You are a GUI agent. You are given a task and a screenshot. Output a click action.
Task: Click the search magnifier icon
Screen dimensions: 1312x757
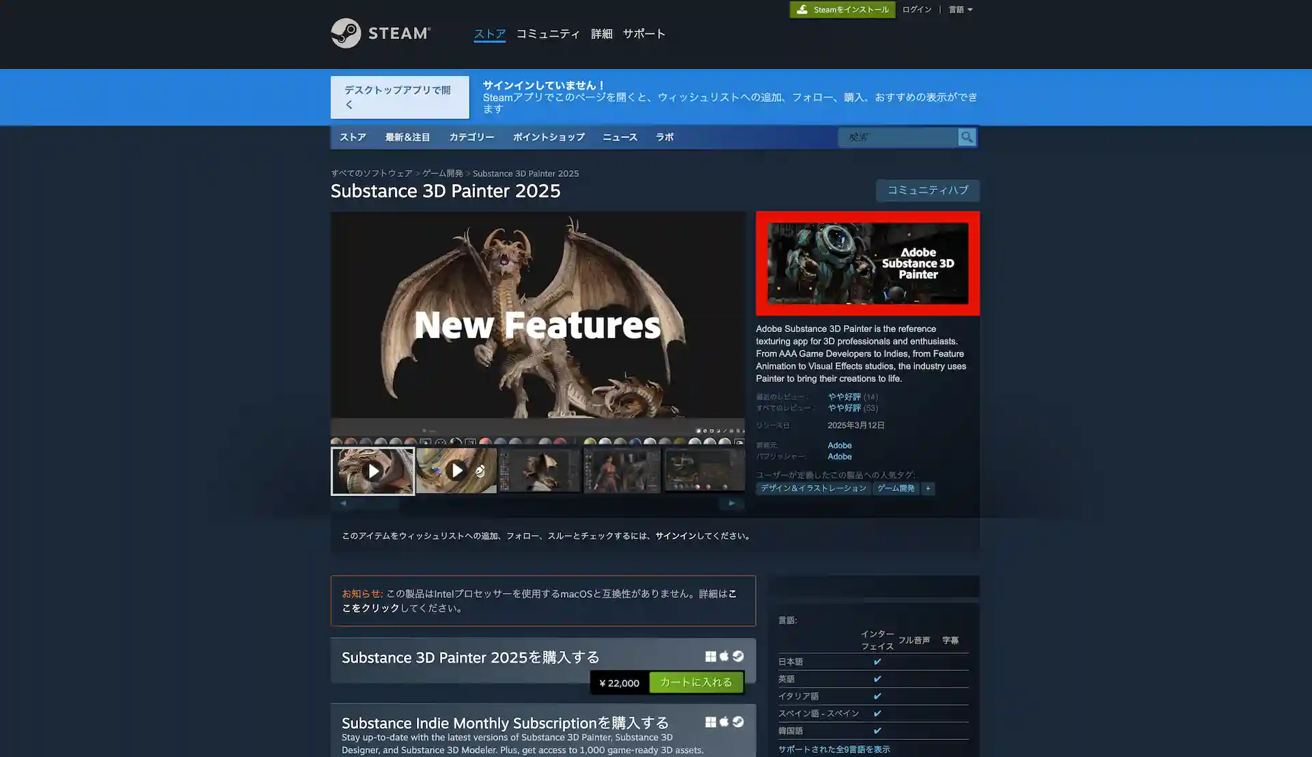(x=966, y=137)
